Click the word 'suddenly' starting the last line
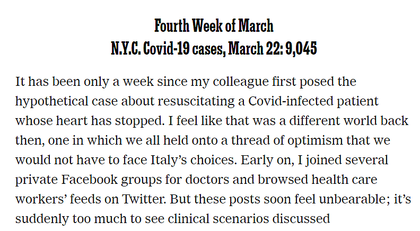 (42, 219)
